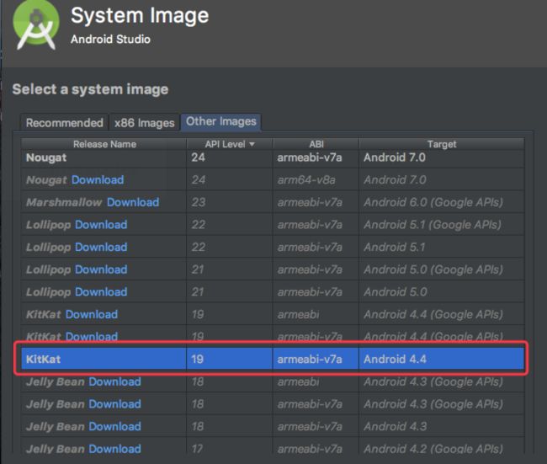Switch to the x86 Images tab

(x=145, y=123)
